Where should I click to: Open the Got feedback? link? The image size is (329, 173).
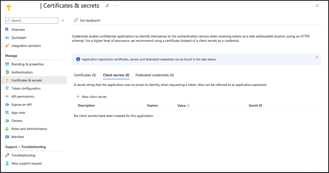pyautogui.click(x=90, y=20)
